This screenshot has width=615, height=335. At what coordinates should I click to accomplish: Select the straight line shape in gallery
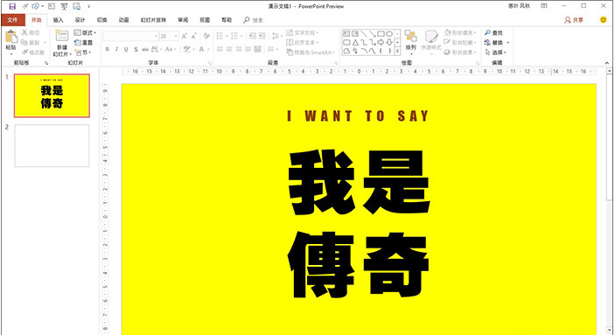pos(364,34)
